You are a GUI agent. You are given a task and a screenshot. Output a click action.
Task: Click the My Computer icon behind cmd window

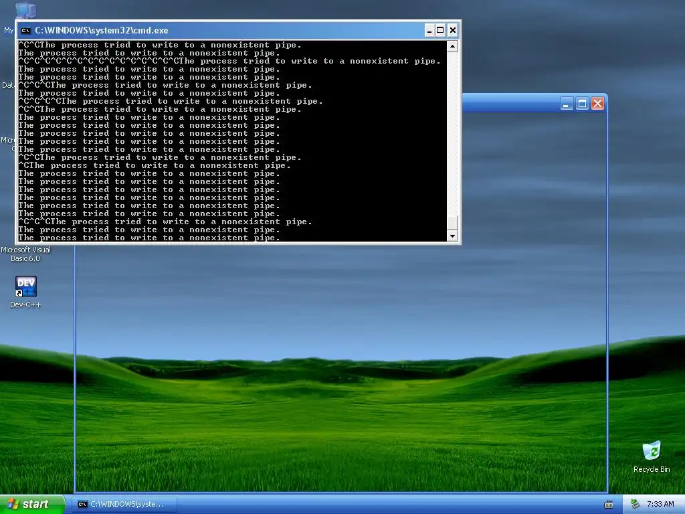[25, 11]
